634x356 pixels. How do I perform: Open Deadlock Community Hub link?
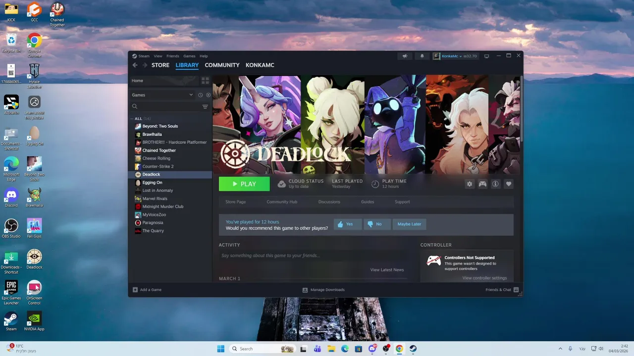tap(282, 202)
